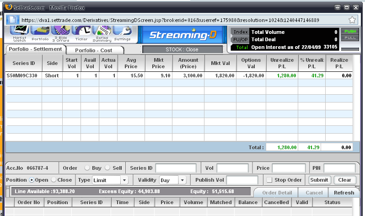Select the Index tab in summary panel
365x216 pixels.
click(x=241, y=32)
